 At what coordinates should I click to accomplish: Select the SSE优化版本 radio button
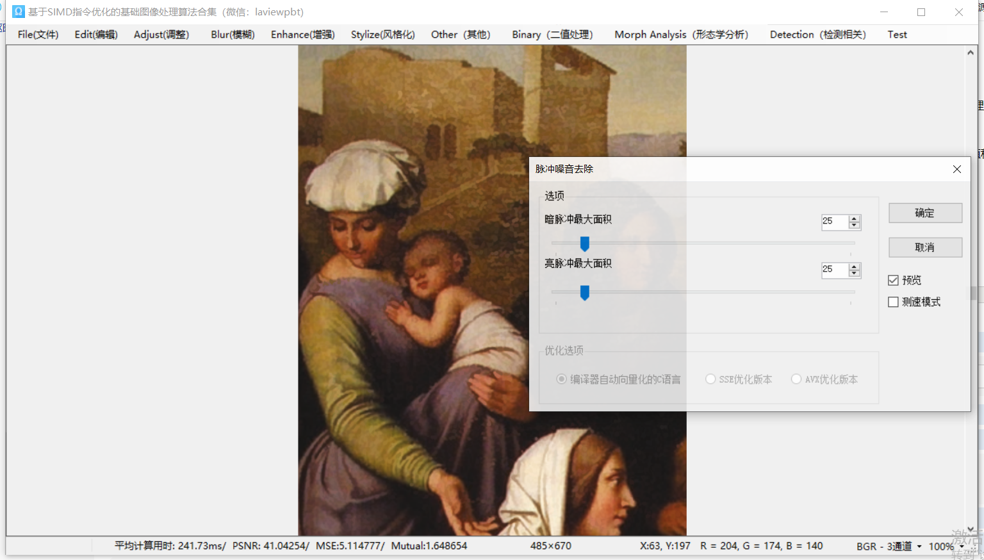[710, 379]
